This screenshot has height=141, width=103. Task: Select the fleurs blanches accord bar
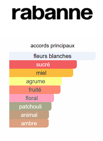[52, 56]
